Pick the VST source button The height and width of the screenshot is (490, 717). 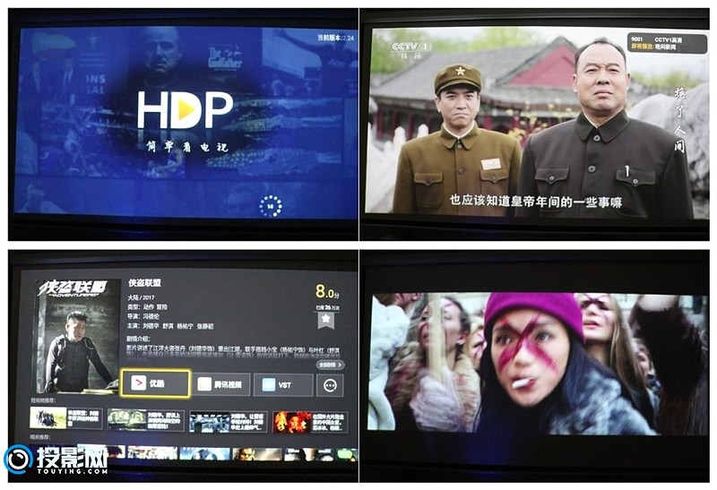click(x=283, y=385)
